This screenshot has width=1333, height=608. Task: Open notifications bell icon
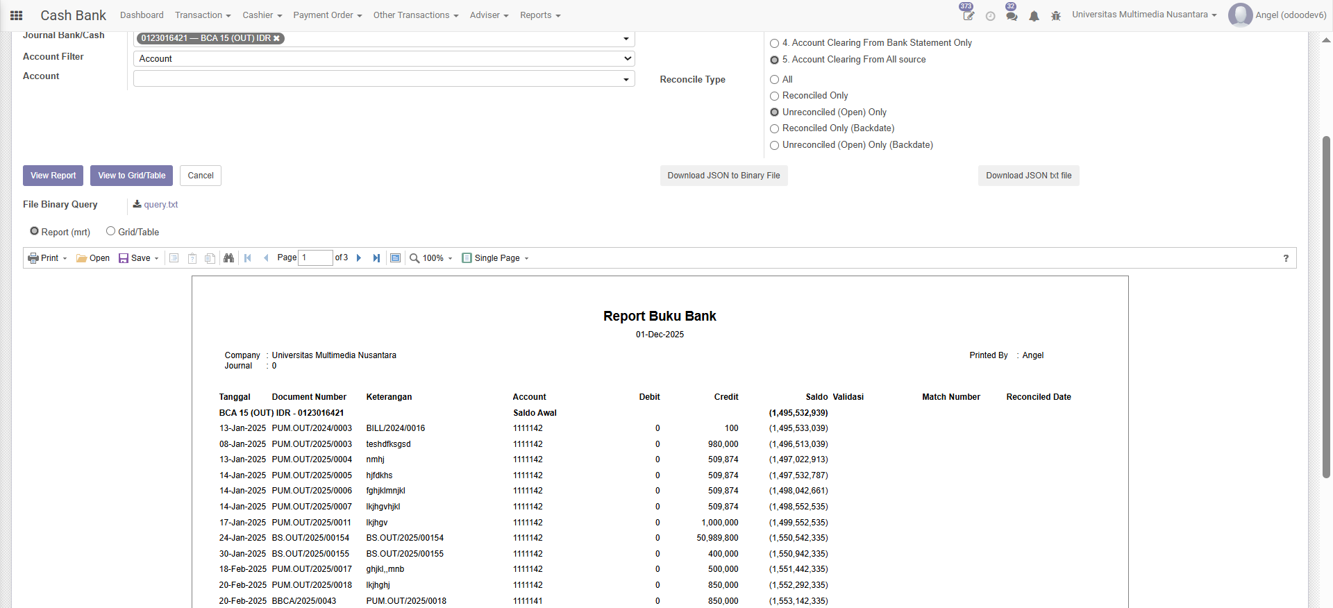(1034, 16)
